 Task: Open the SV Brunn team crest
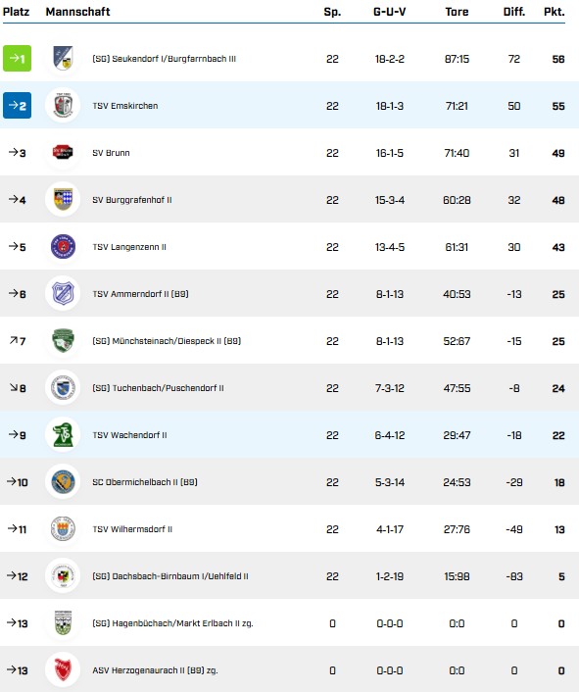63,153
